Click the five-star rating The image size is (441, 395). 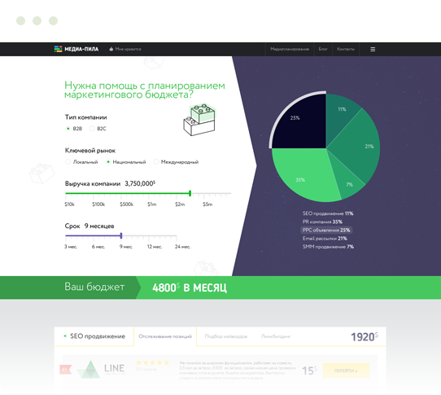[x=153, y=362]
